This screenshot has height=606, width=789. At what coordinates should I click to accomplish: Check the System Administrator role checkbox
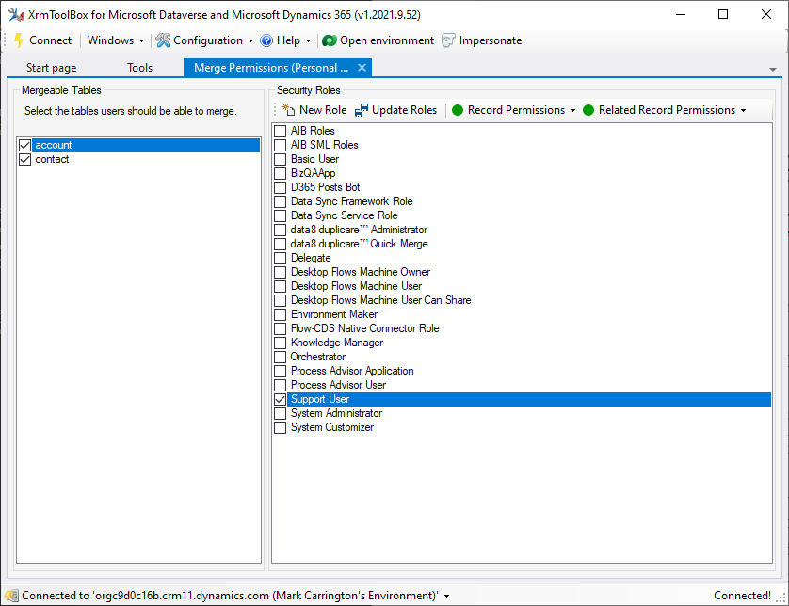[281, 414]
